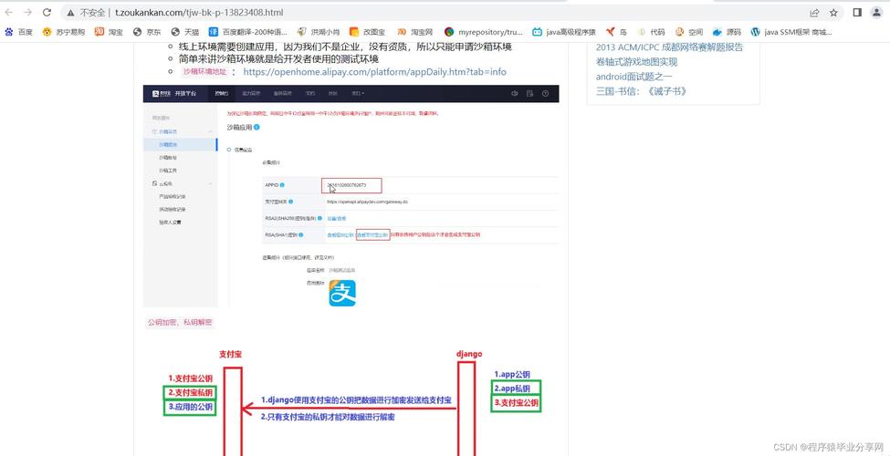Click the 2.支付宝私钥 diagram label

190,392
